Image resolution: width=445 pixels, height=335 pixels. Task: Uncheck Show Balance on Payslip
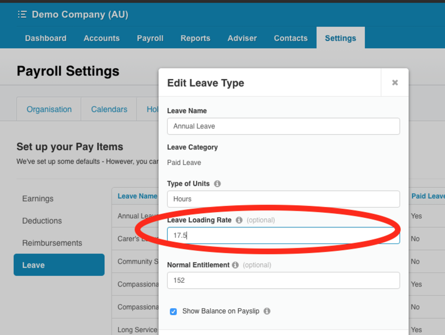(x=173, y=312)
